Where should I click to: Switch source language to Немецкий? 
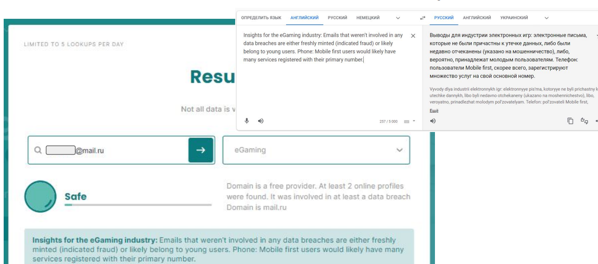pyautogui.click(x=368, y=18)
